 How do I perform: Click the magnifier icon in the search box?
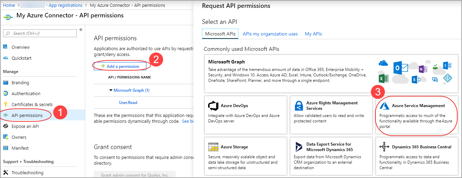point(8,33)
